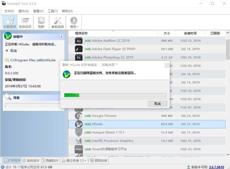230x169 pixels.
Task: Open the 工具(T) menu
Action: pos(52,11)
